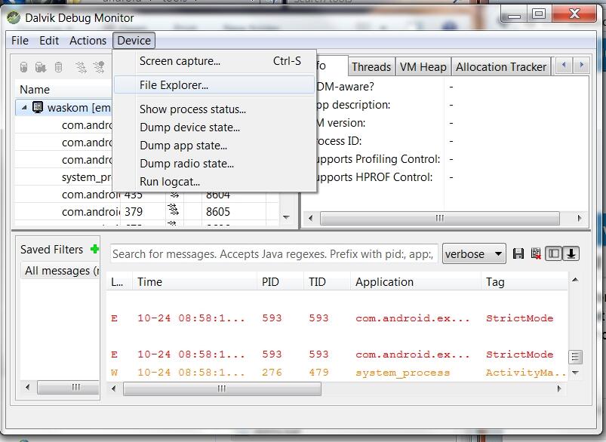Open the verbose log level dropdown
Image resolution: width=606 pixels, height=442 pixels.
coord(474,254)
